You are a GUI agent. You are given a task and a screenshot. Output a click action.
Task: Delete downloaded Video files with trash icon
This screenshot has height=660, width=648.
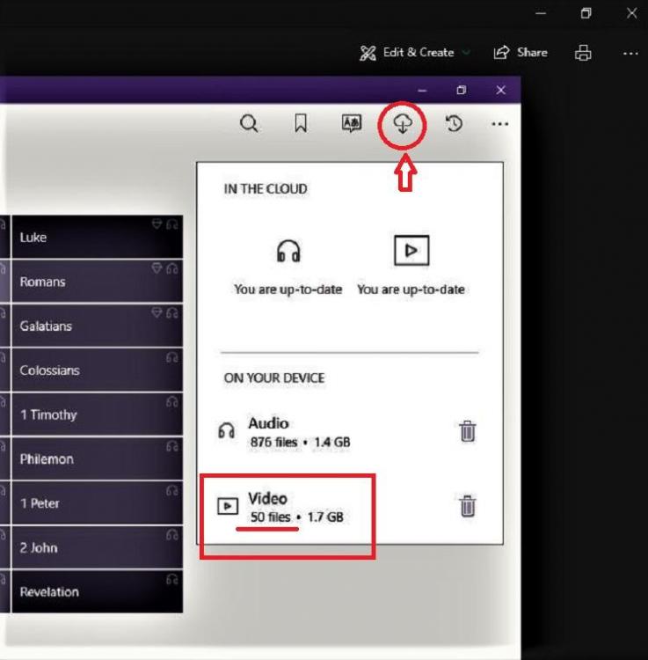[x=468, y=506]
